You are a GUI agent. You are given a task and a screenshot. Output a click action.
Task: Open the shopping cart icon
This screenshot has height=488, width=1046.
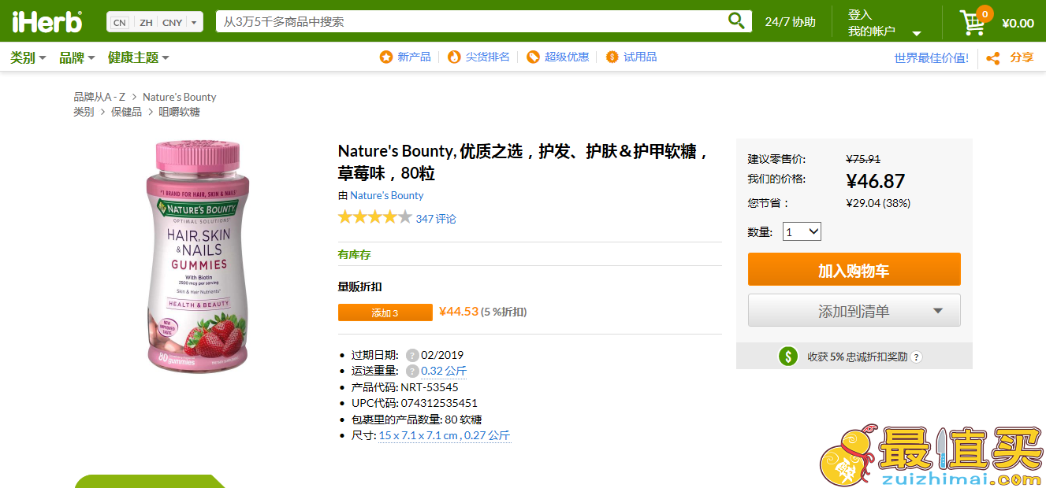[x=973, y=23]
